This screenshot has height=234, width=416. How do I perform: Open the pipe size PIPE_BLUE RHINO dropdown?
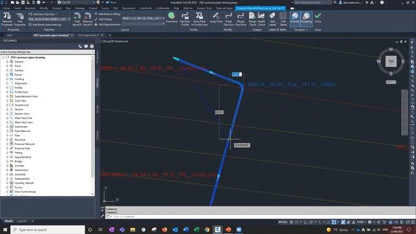point(49,19)
